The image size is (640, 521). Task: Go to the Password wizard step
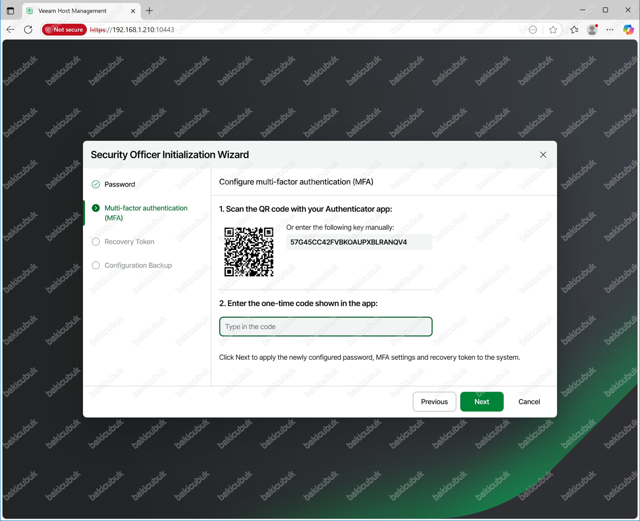coord(120,184)
